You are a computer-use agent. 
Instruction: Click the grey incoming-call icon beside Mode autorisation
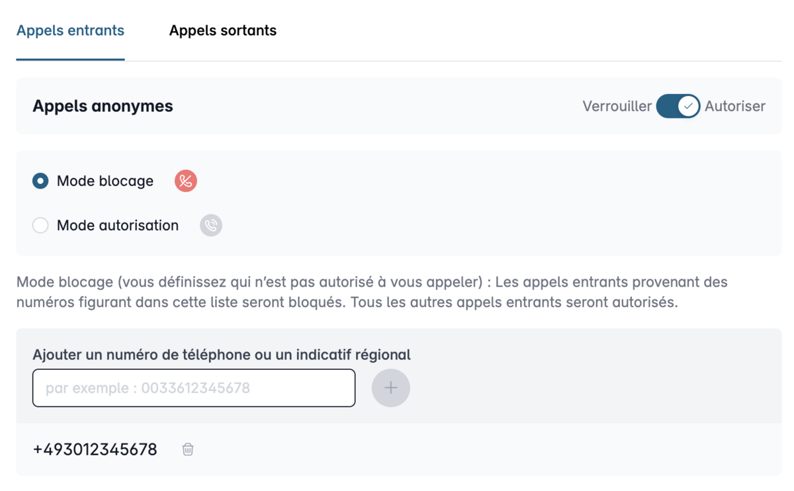pyautogui.click(x=211, y=225)
